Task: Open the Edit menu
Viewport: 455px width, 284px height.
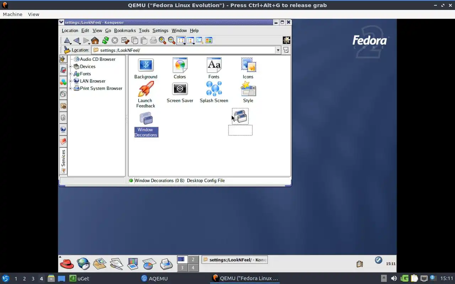Action: click(x=85, y=31)
